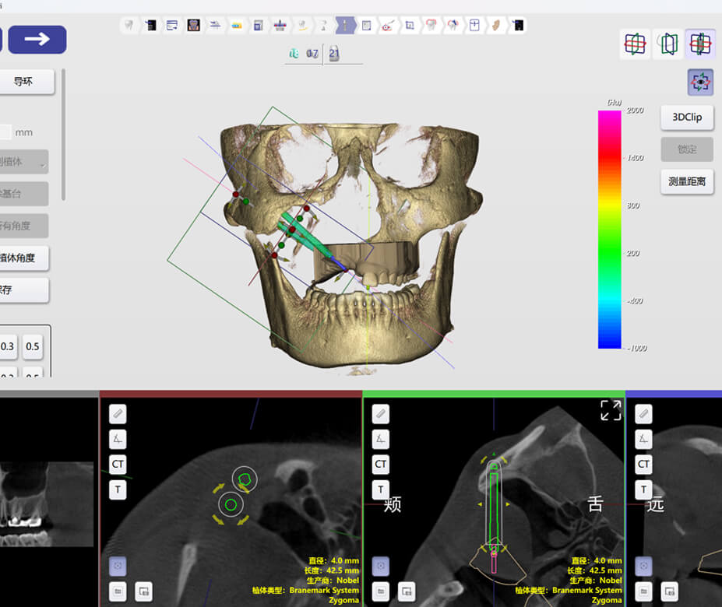Expand the implant dropdown in left panel
The image size is (722, 607).
(23, 162)
